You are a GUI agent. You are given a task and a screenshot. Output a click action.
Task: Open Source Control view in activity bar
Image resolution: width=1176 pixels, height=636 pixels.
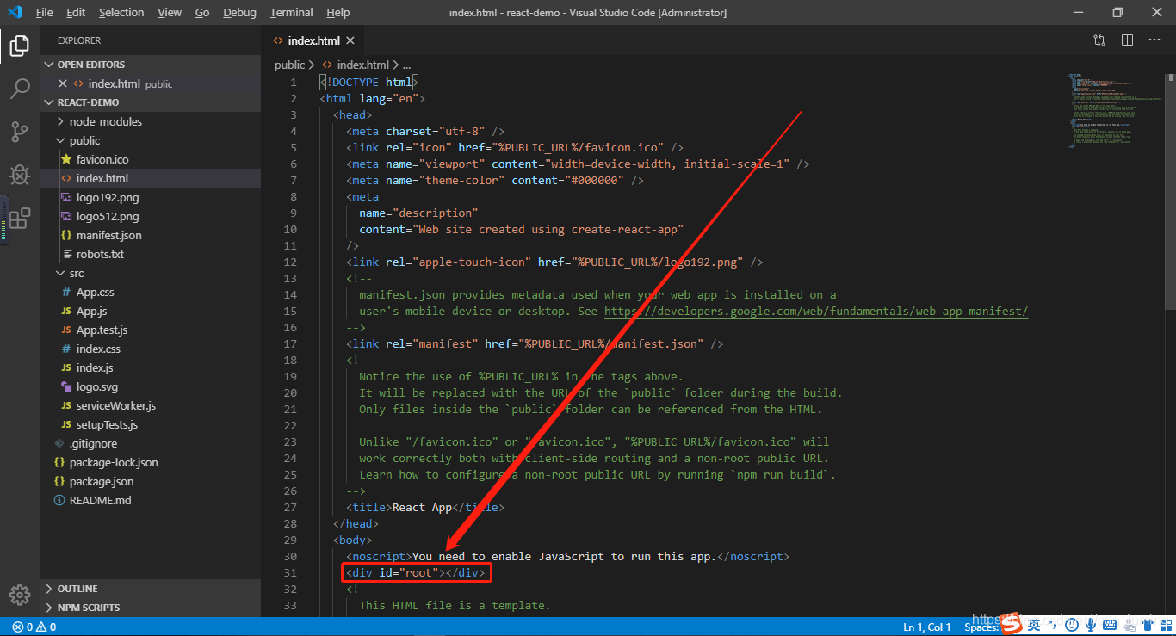coord(20,132)
